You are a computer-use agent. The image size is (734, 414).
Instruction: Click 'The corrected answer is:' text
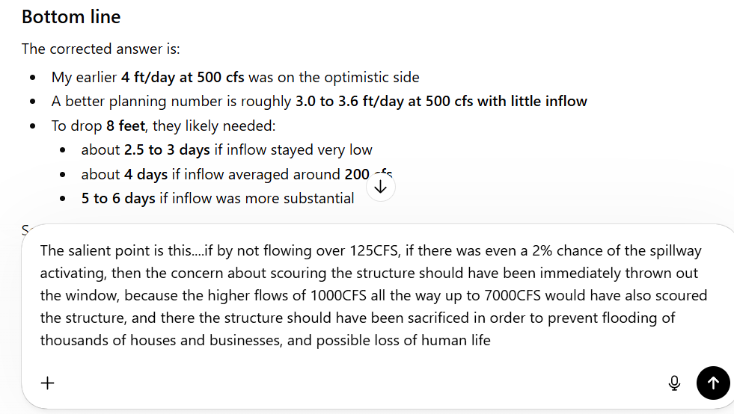(100, 49)
